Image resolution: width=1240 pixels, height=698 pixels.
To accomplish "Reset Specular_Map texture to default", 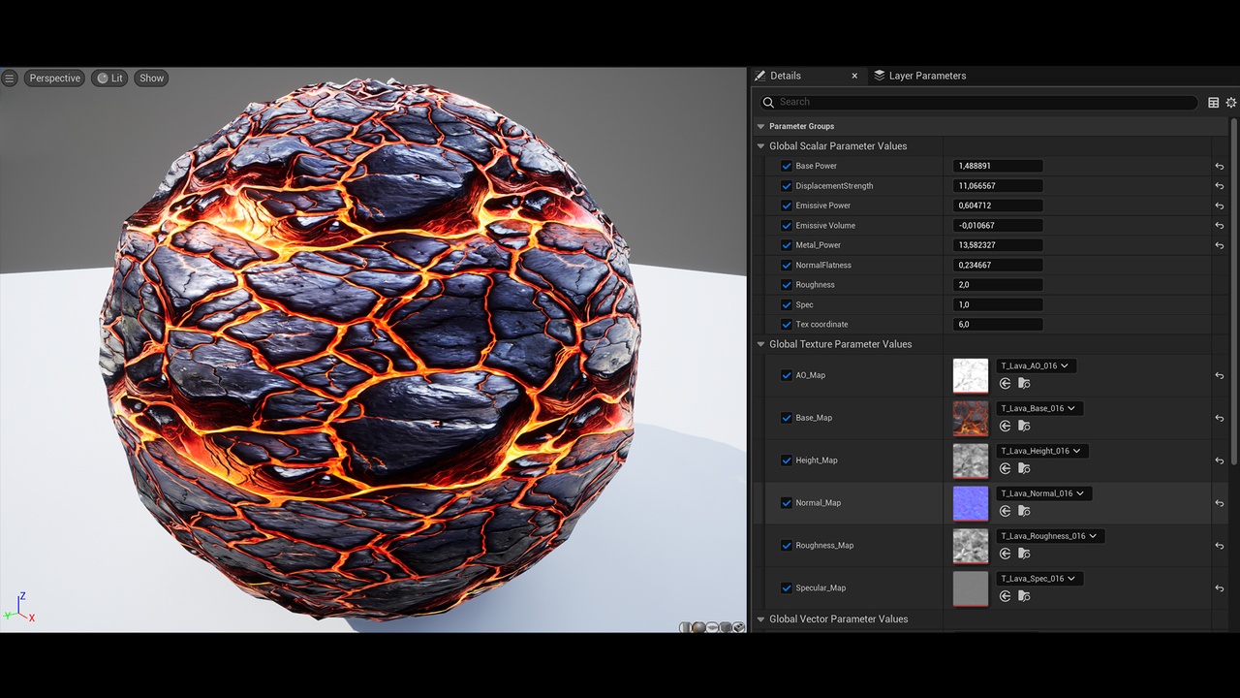I will click(x=1219, y=588).
